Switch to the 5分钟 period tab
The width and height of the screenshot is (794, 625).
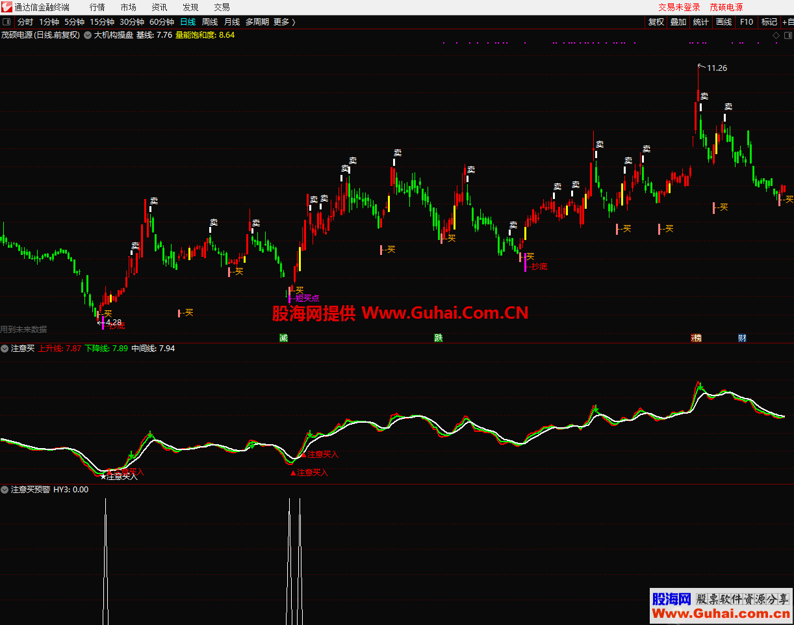point(75,22)
